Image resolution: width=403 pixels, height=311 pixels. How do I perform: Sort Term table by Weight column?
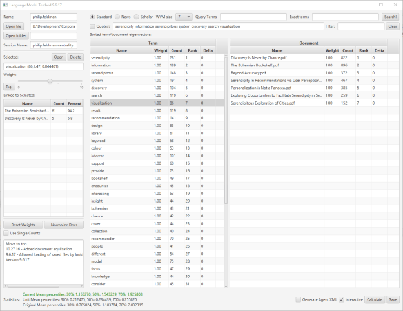(157, 50)
